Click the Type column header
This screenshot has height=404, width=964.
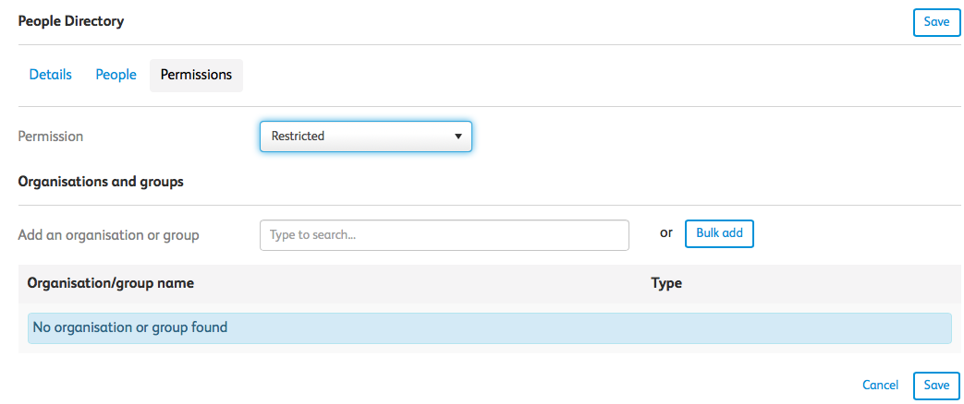tap(666, 284)
